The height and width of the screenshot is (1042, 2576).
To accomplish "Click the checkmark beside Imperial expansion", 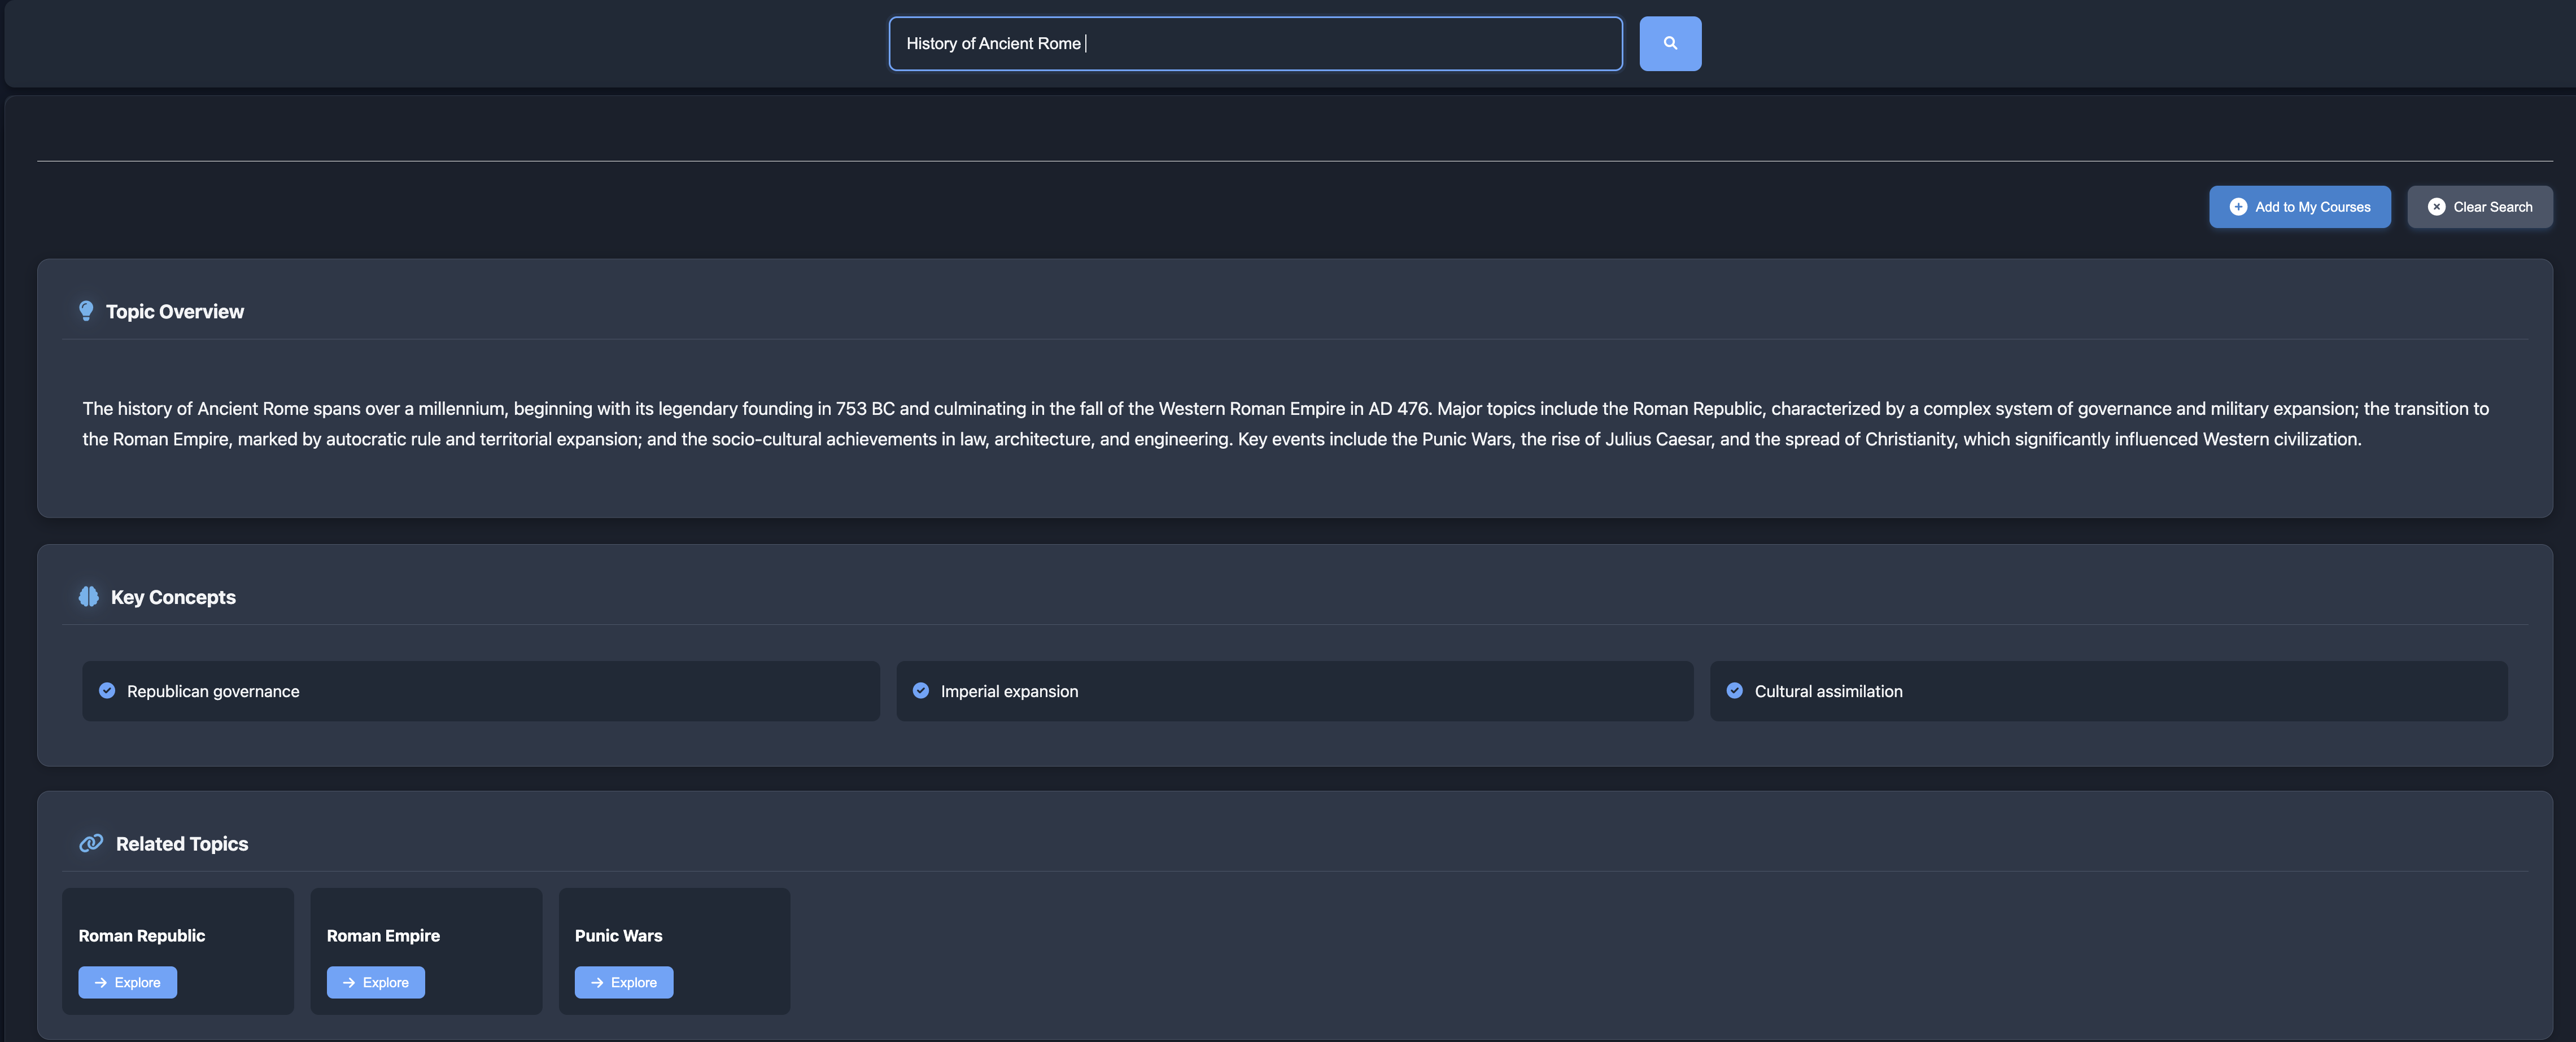I will [921, 691].
